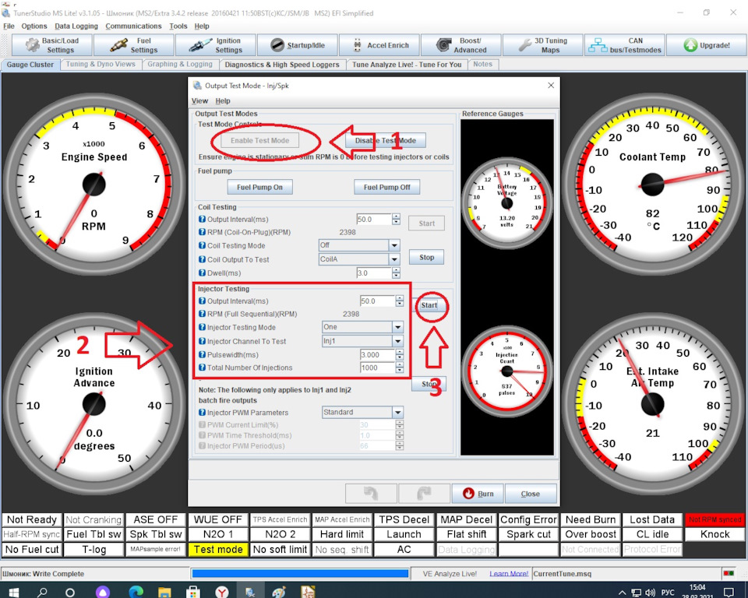Viewport: 748px width, 598px height.
Task: Open Coil Output To Test dropdown
Action: (x=394, y=259)
